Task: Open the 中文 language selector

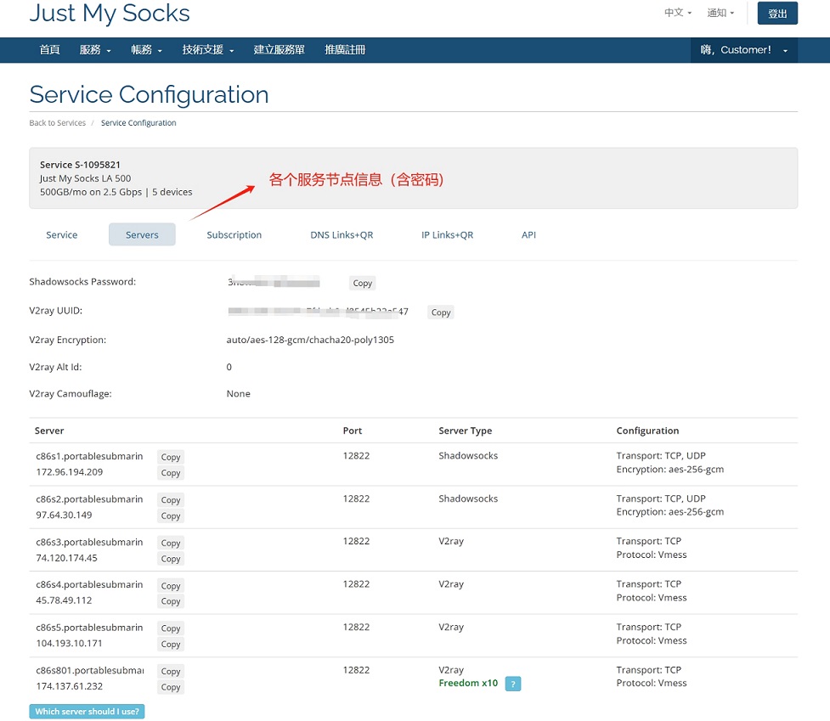Action: tap(677, 13)
